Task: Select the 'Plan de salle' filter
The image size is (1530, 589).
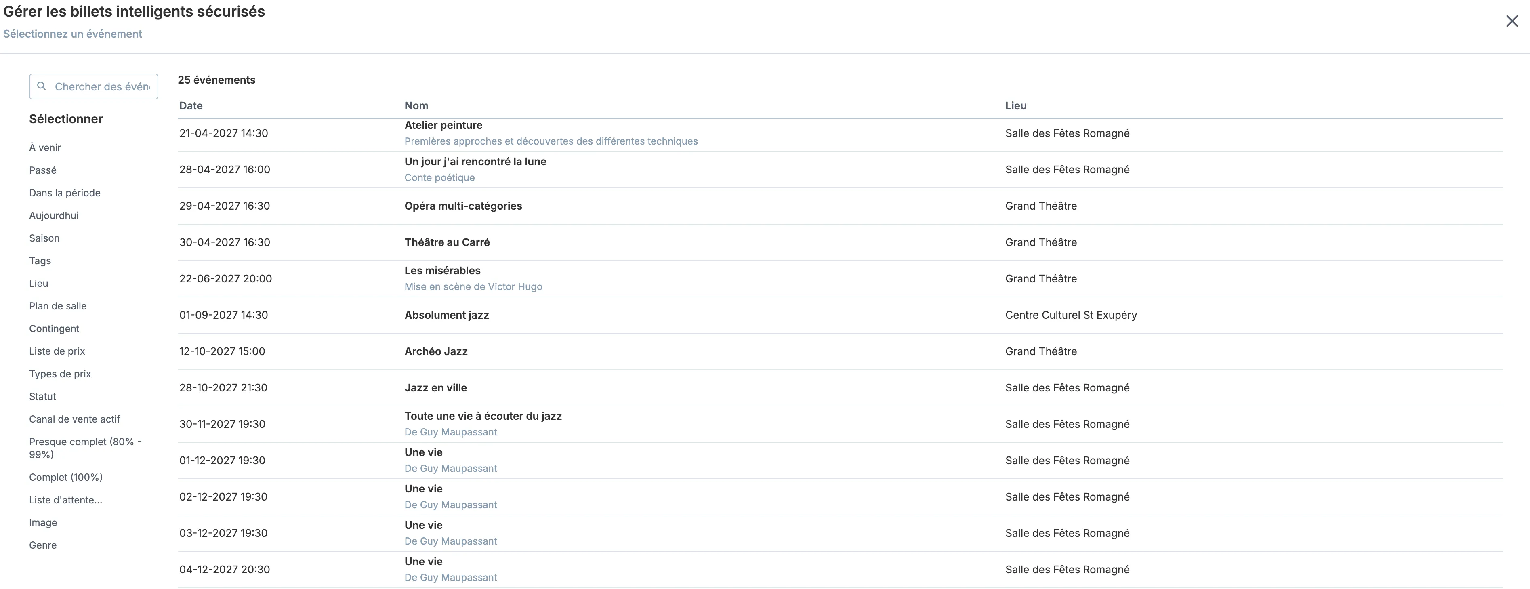Action: coord(58,306)
